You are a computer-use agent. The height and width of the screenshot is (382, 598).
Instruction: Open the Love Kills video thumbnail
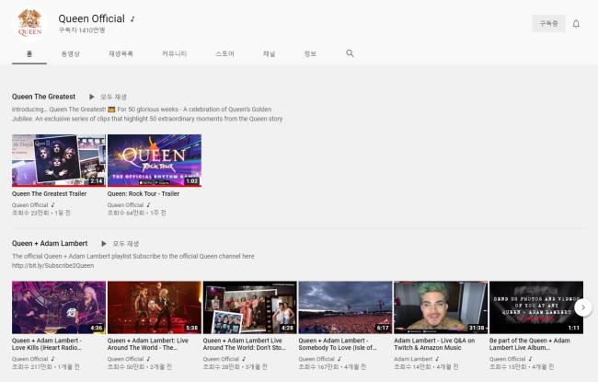point(58,307)
